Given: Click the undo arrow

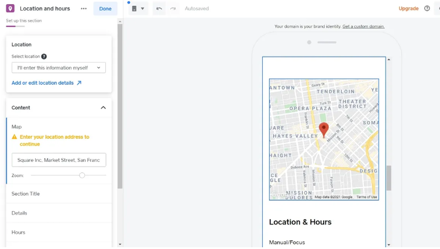Looking at the screenshot, I should click(159, 9).
